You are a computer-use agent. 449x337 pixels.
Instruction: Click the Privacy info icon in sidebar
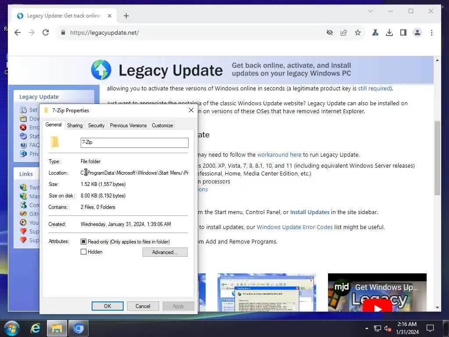pyautogui.click(x=23, y=154)
